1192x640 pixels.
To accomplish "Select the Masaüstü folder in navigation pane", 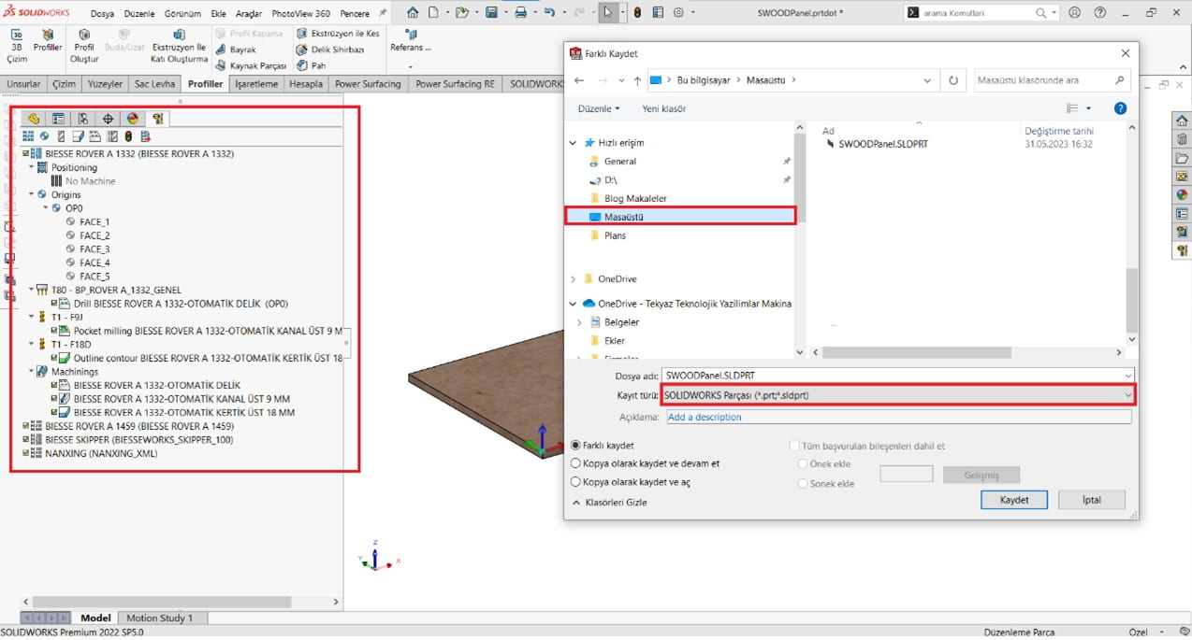I will click(x=680, y=217).
